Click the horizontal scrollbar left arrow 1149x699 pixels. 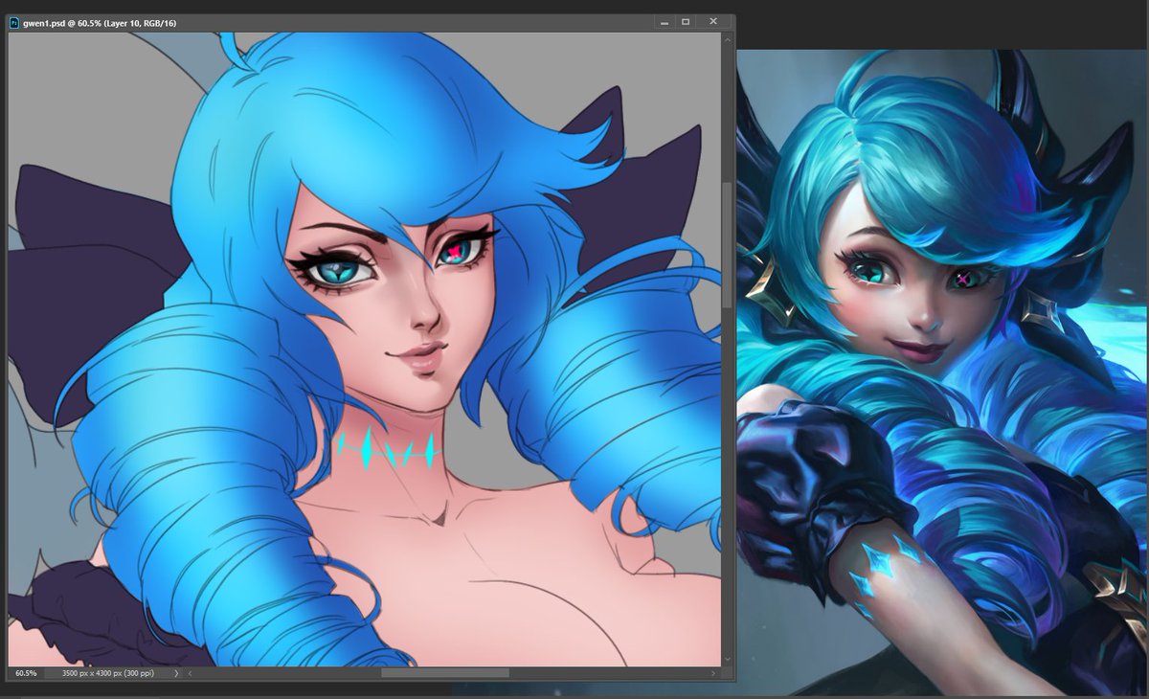click(x=190, y=673)
